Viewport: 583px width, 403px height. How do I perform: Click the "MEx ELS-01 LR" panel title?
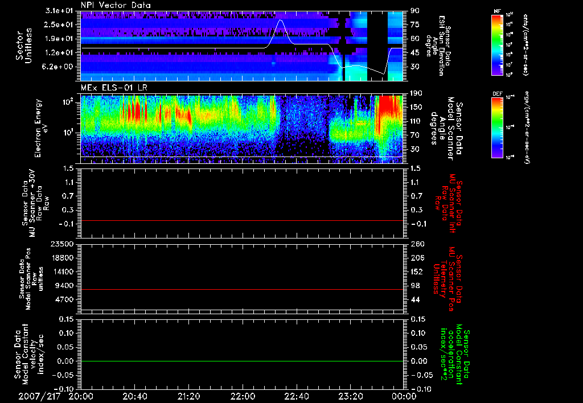(113, 88)
